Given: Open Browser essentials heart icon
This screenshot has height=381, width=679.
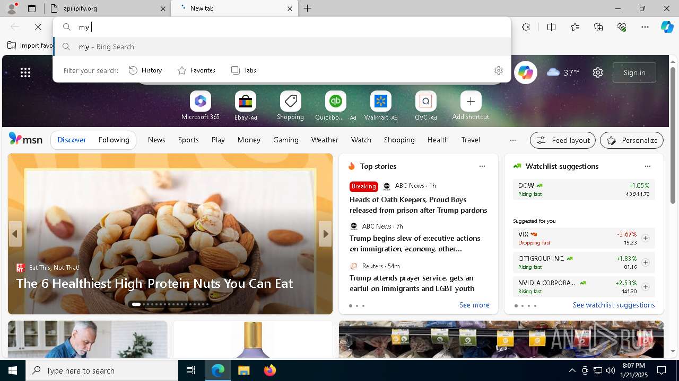Looking at the screenshot, I should 622,27.
